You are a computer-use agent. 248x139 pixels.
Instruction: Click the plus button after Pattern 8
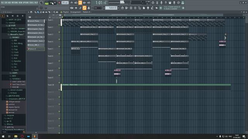coord(119,8)
